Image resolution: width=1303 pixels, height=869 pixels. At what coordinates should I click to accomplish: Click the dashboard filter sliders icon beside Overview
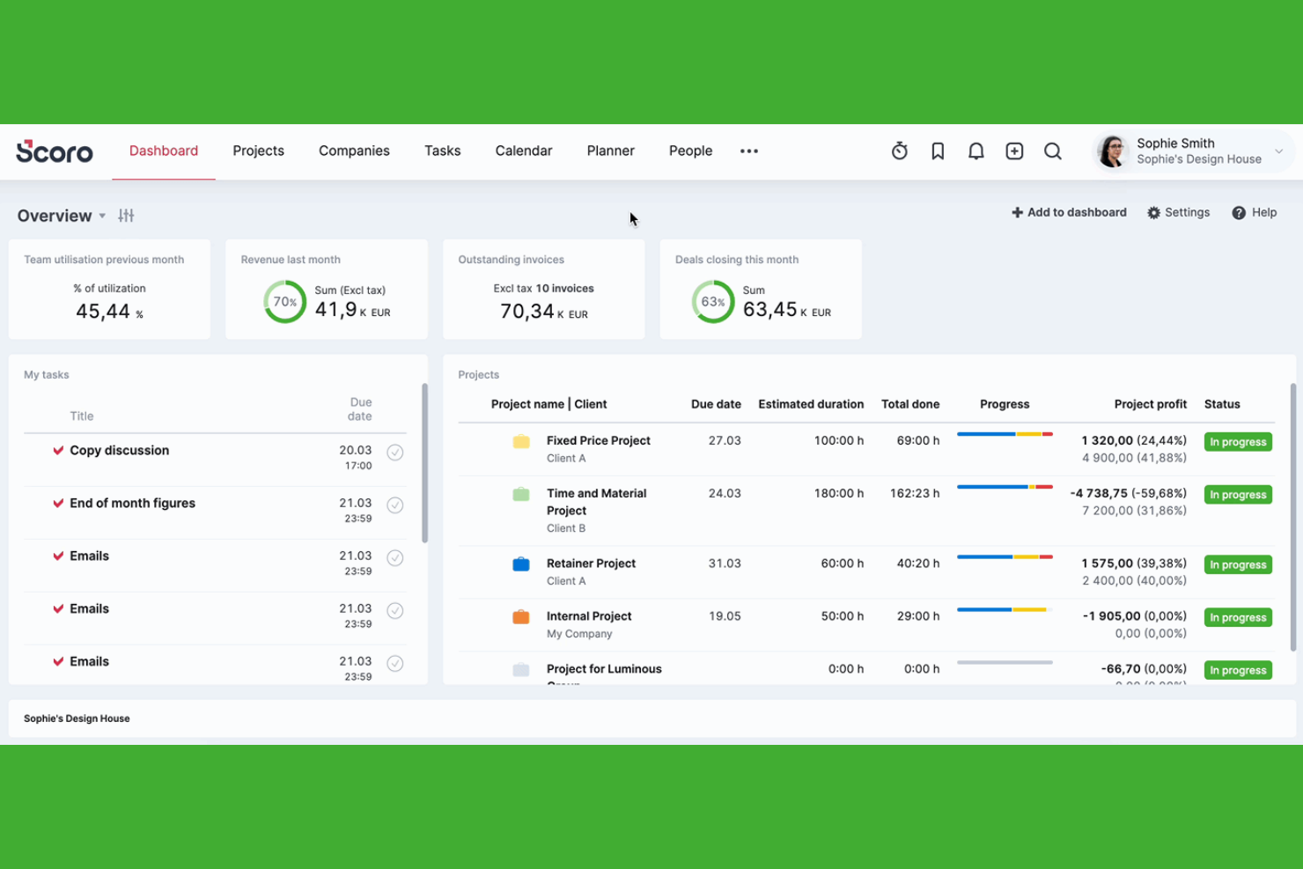click(x=126, y=215)
